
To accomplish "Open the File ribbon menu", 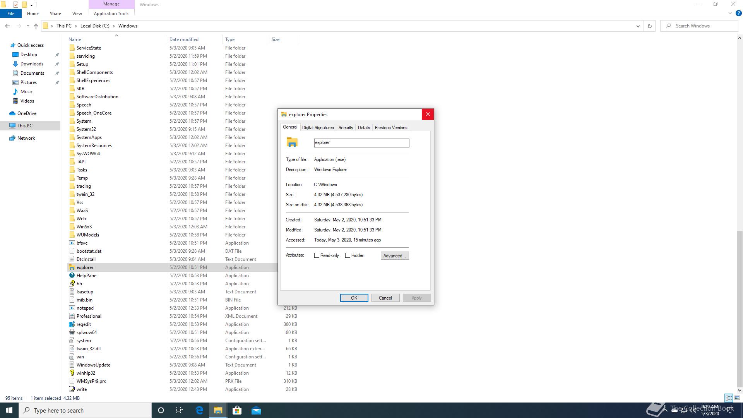I will click(11, 14).
